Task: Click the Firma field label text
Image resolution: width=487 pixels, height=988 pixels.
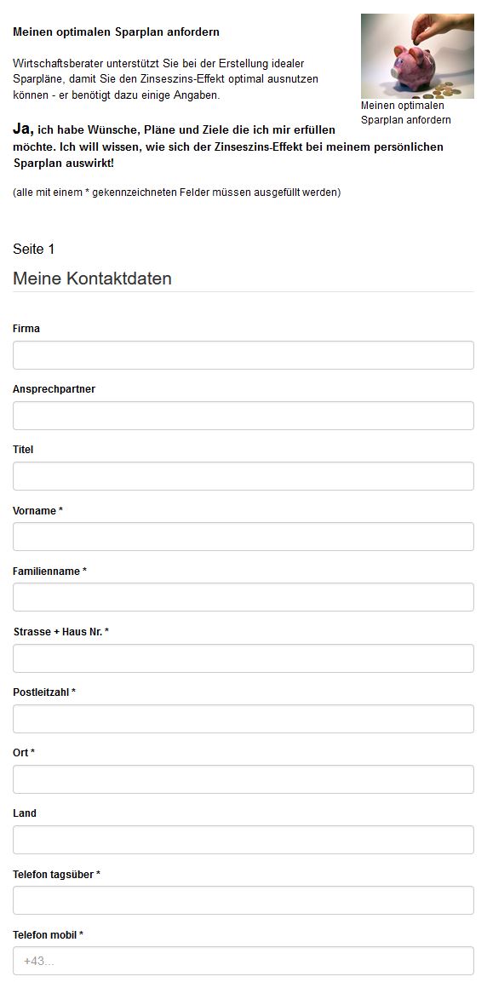Action: 26,328
